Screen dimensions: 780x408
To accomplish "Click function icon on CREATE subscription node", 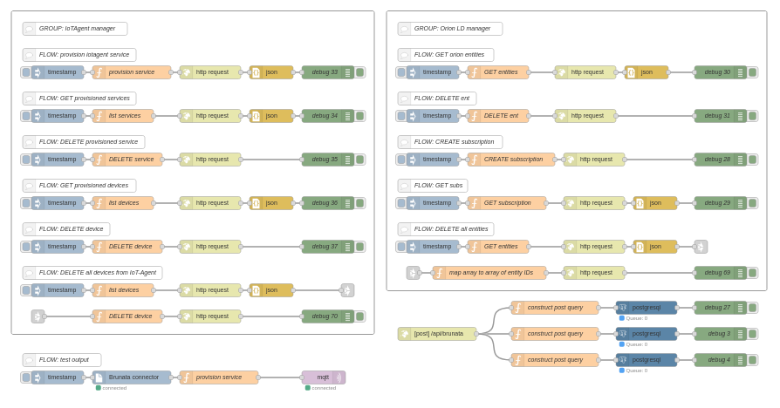I will (474, 160).
